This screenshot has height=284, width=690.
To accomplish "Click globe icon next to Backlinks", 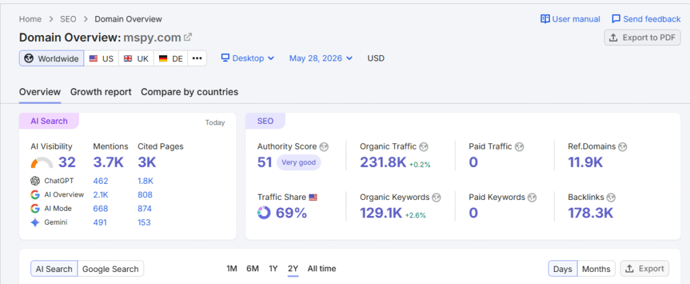I will tap(611, 197).
